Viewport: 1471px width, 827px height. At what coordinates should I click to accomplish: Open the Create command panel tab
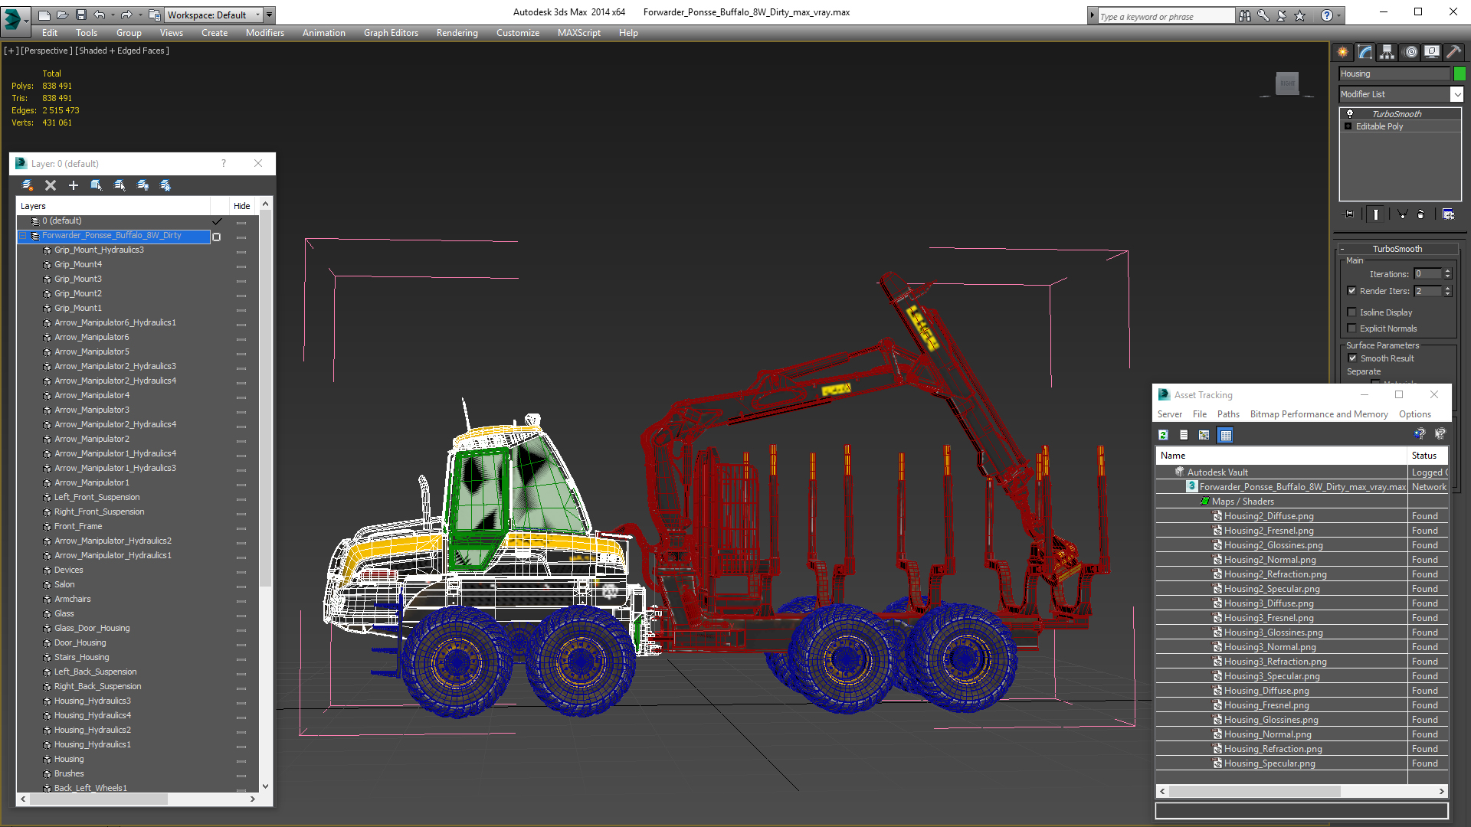(1343, 52)
